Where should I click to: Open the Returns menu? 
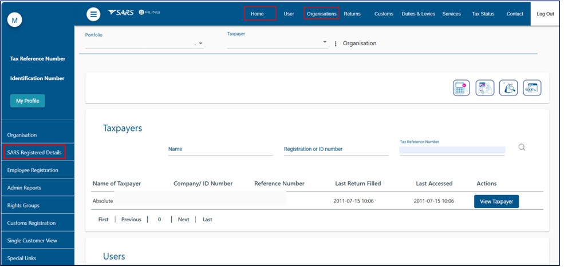(352, 14)
